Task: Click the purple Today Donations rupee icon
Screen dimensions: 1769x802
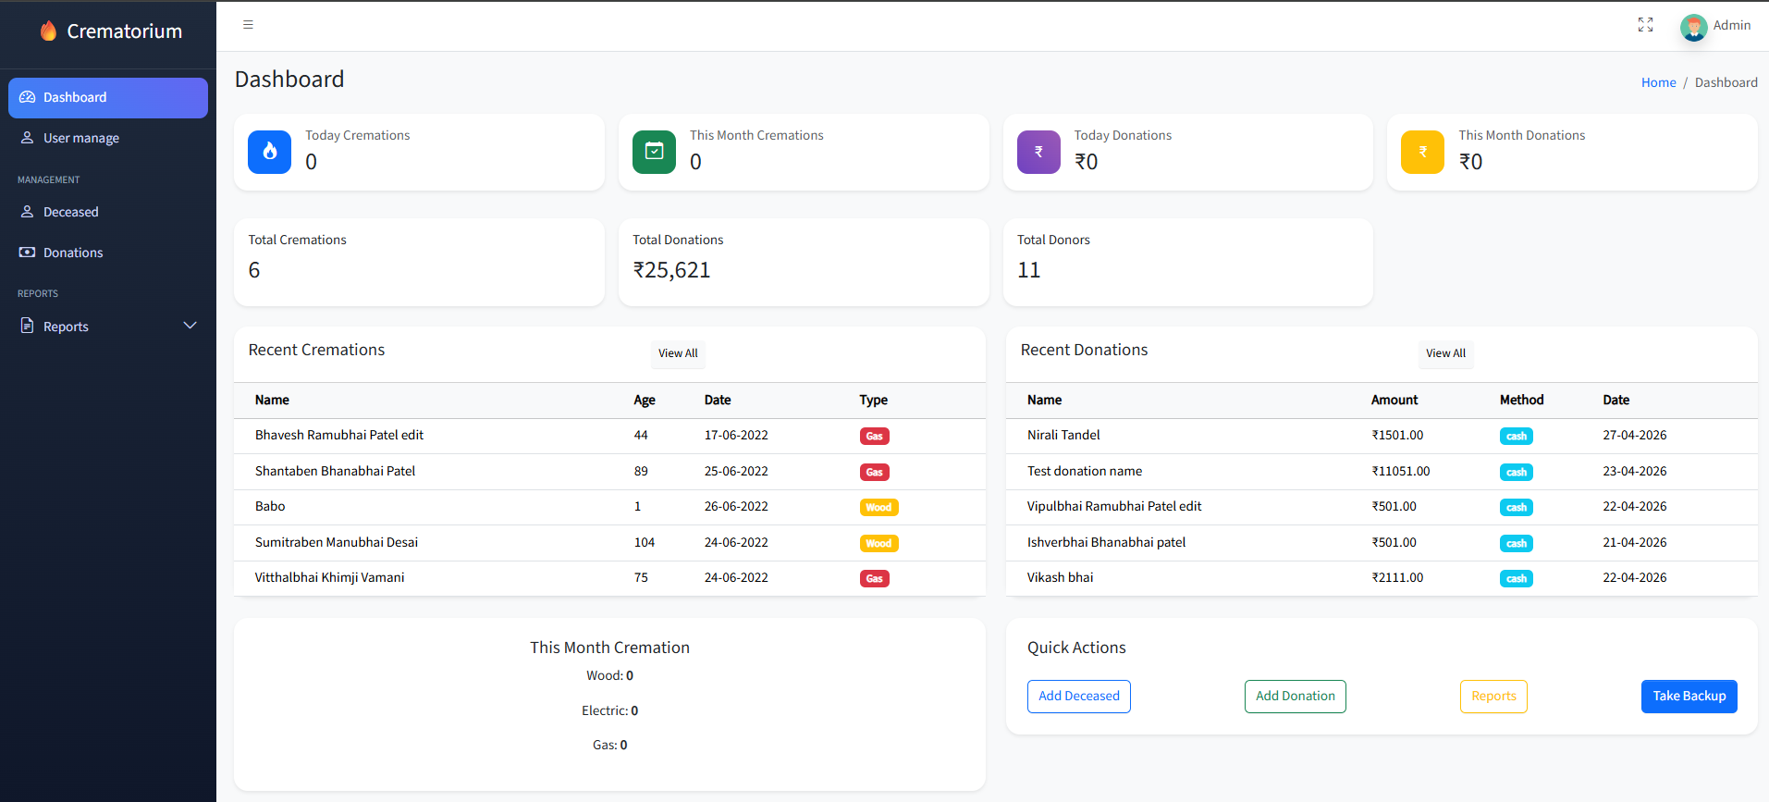Action: [1038, 152]
